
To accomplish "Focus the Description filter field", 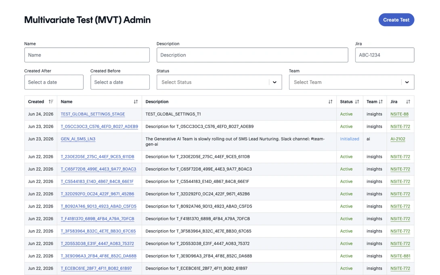I will (252, 55).
